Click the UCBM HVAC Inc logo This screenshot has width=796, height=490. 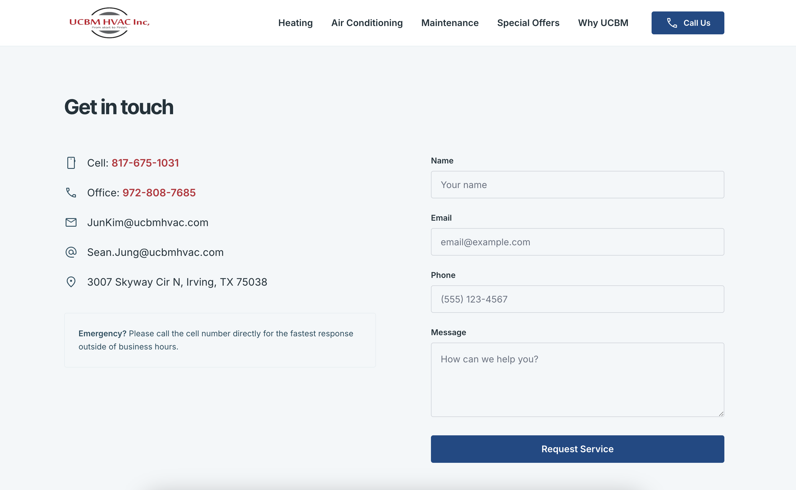[x=109, y=23]
